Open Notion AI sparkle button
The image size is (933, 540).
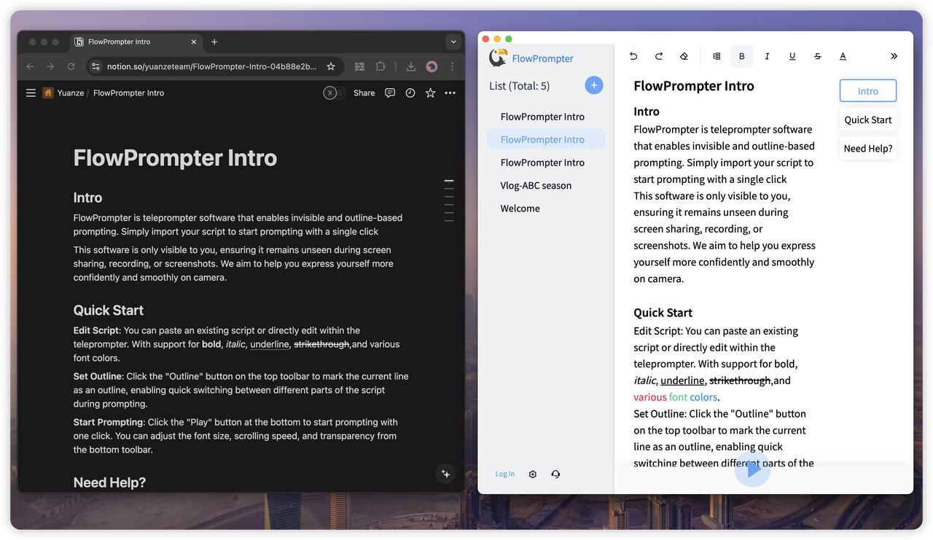tap(446, 474)
